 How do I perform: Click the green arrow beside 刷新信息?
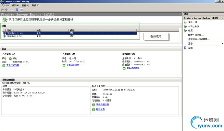[93, 110]
